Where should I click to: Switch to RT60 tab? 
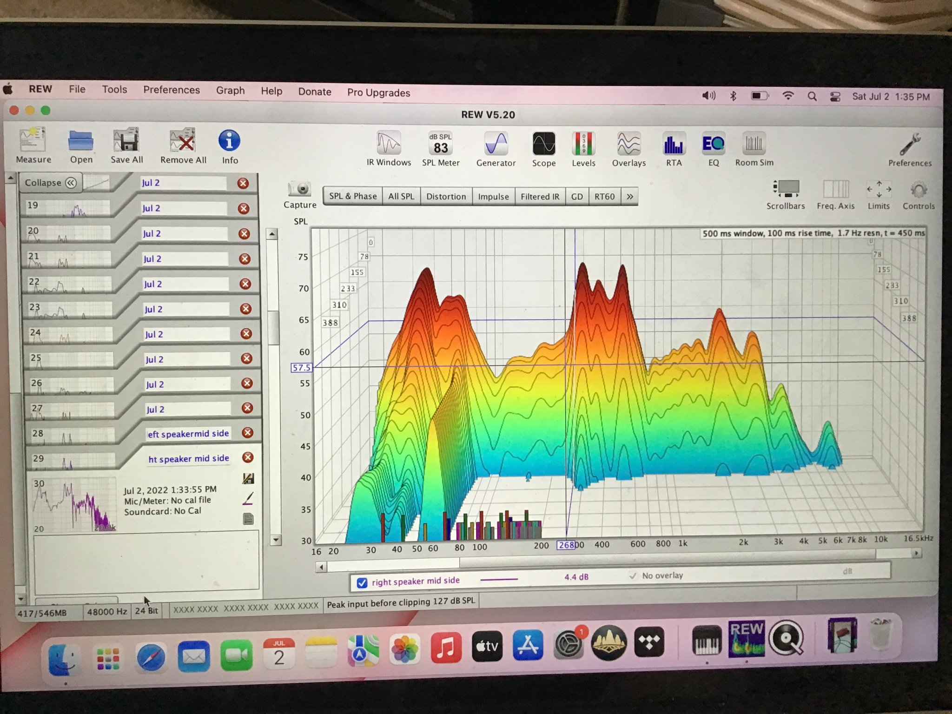click(x=604, y=197)
